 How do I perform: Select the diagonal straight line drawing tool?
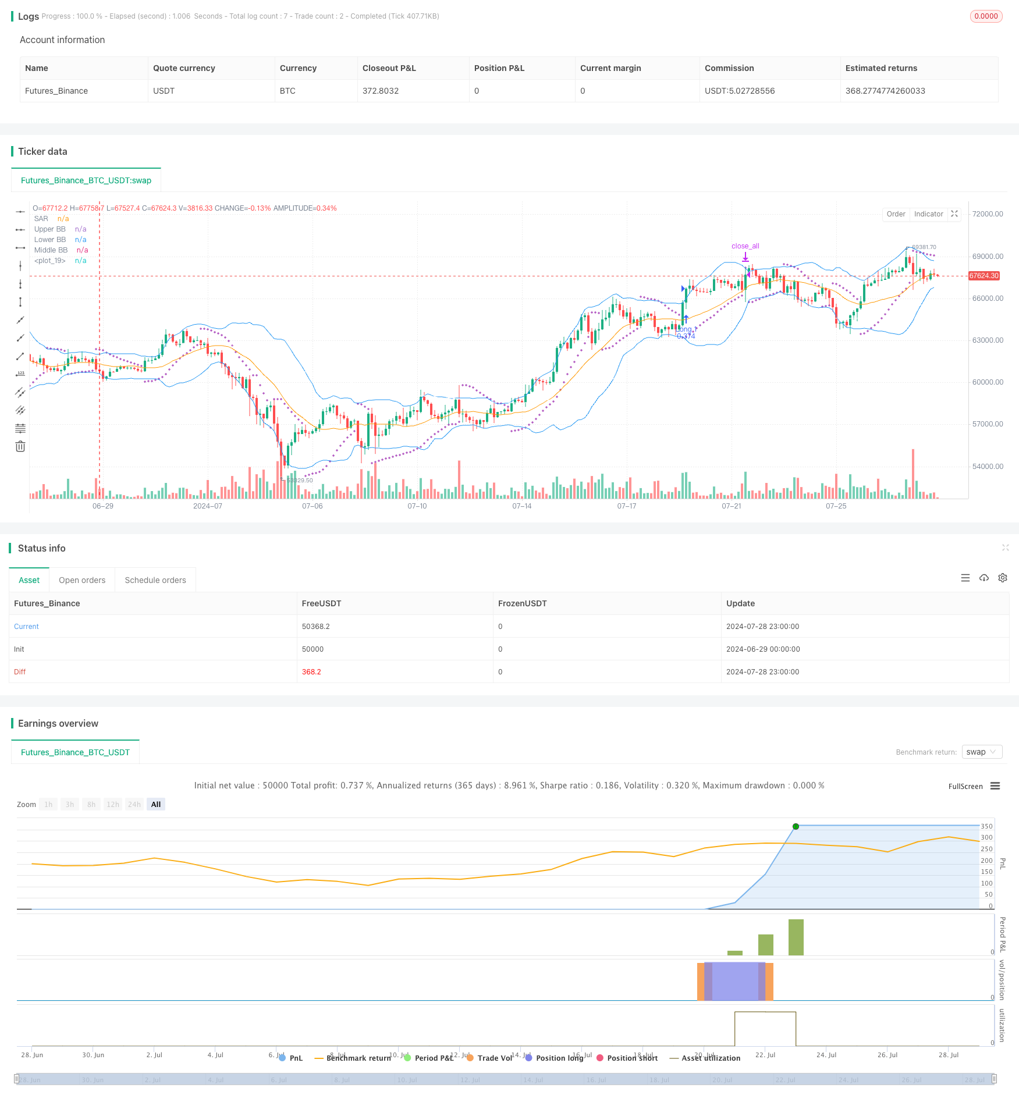[20, 320]
